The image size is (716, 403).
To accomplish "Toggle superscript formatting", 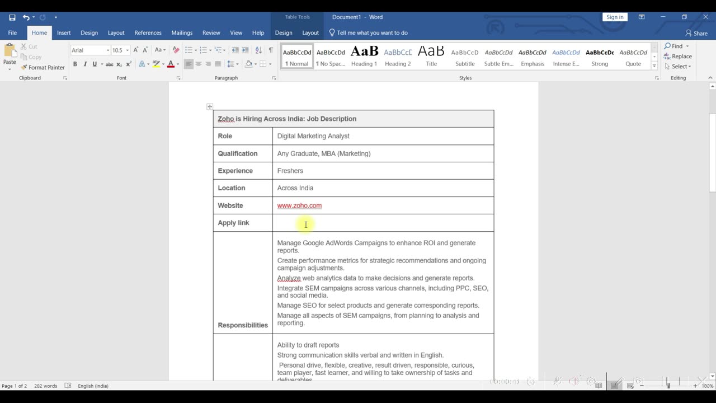I will pos(129,64).
